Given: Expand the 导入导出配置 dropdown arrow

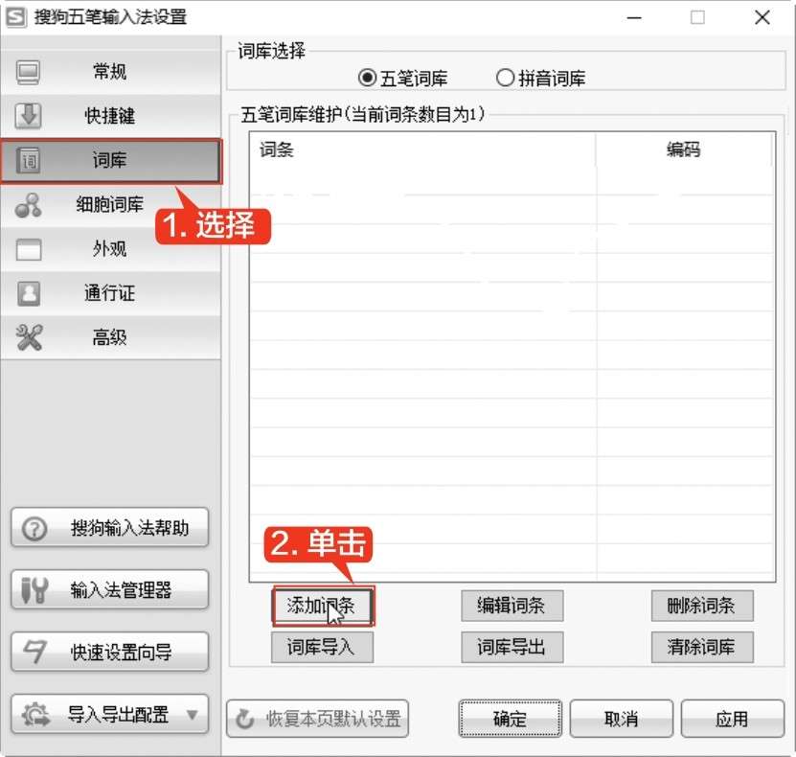Looking at the screenshot, I should click(x=193, y=715).
